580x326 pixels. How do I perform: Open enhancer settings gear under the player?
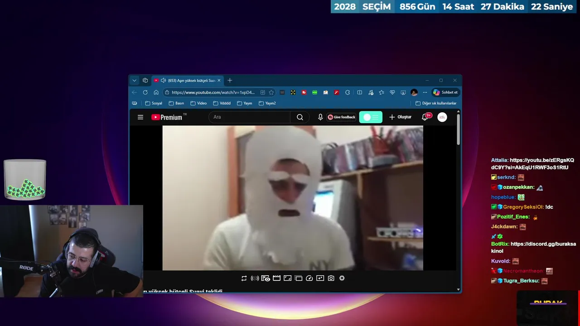pyautogui.click(x=342, y=278)
